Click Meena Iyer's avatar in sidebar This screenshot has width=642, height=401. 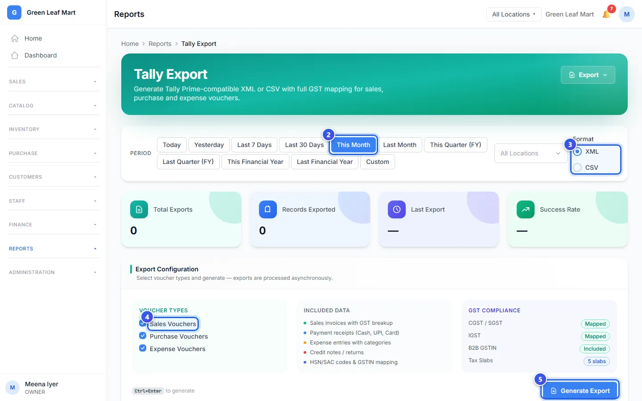pos(12,388)
